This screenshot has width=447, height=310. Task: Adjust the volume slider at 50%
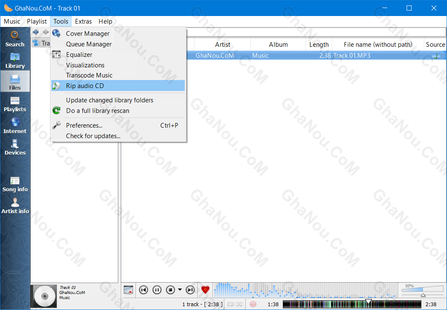point(423,290)
